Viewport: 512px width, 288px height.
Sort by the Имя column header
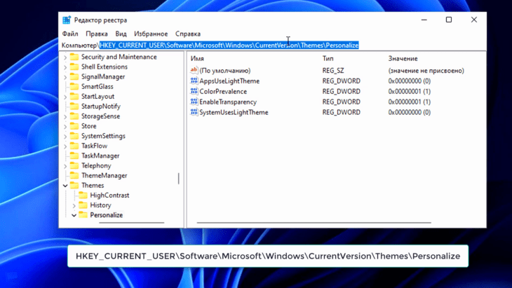[197, 59]
